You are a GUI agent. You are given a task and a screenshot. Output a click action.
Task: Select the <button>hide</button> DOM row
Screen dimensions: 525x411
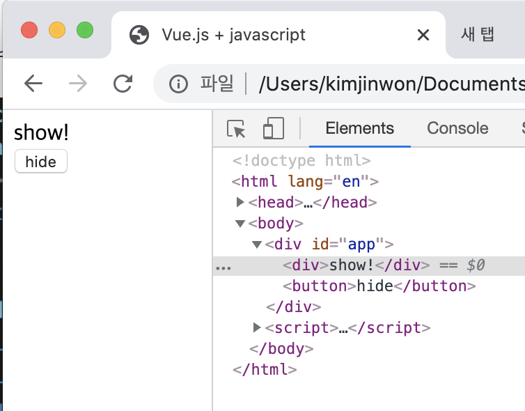pos(379,286)
